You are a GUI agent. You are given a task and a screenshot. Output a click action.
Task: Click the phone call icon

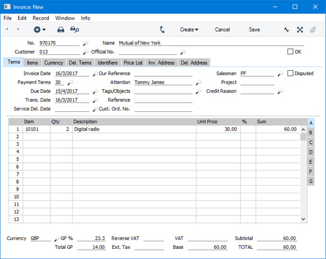[162, 30]
